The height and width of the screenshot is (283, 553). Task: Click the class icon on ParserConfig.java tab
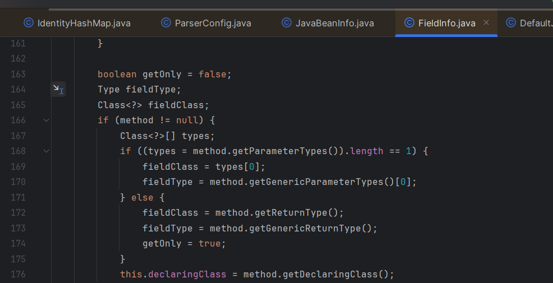point(166,23)
